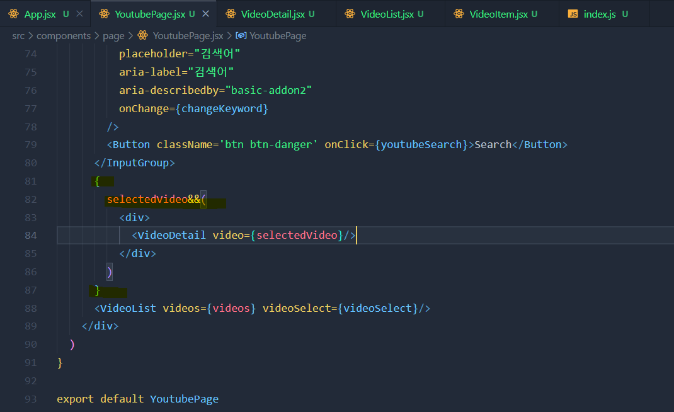Click the VideoDetail component tag
The width and height of the screenshot is (674, 412).
coord(169,235)
